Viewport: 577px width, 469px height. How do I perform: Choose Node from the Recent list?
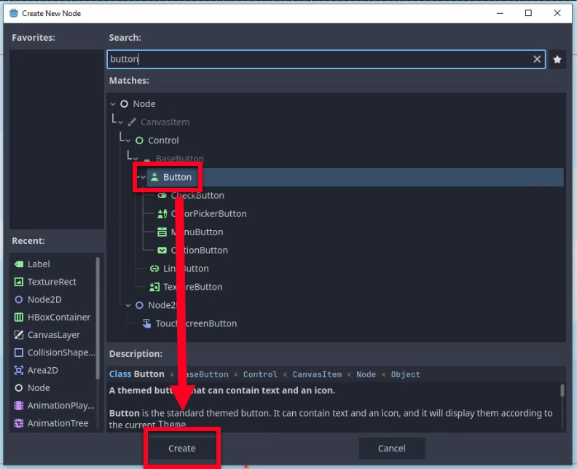(x=39, y=387)
